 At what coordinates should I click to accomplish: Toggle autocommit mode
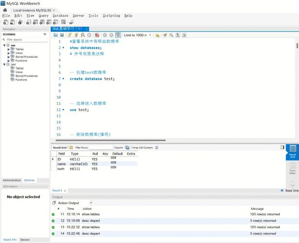(118, 35)
